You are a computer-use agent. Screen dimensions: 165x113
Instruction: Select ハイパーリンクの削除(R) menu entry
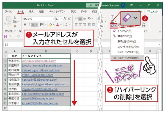(127, 58)
